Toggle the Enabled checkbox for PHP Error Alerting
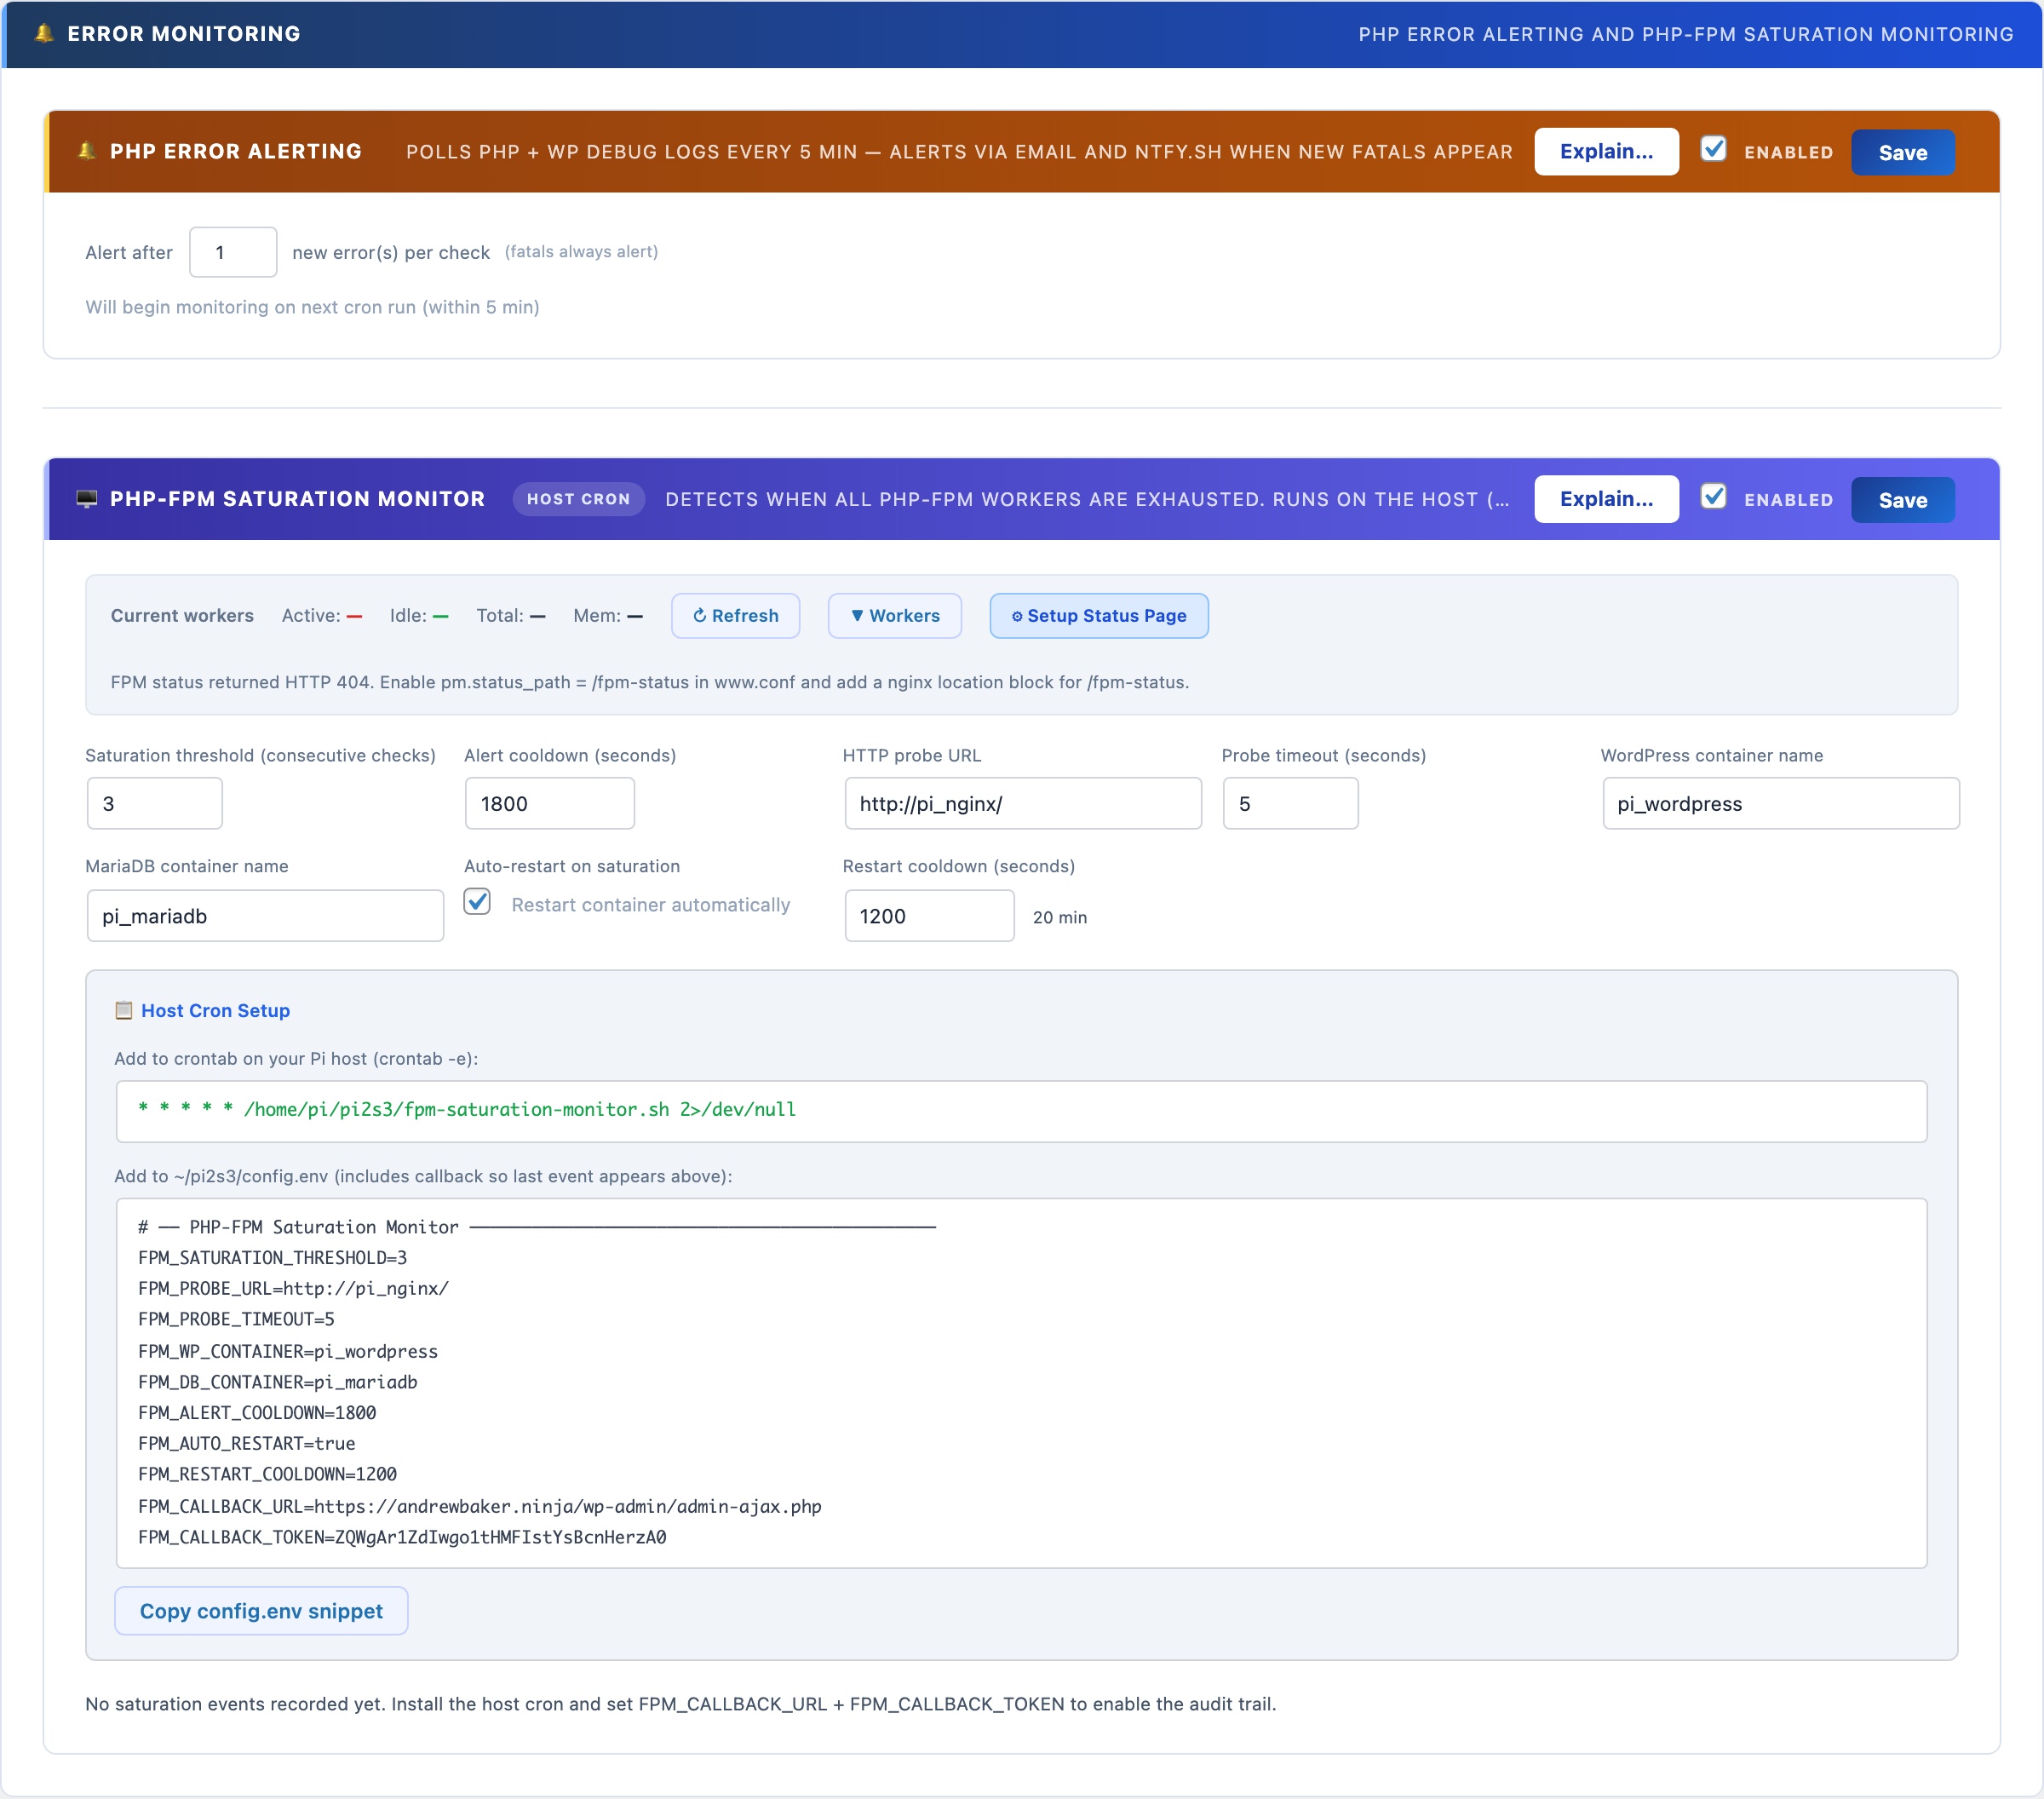This screenshot has width=2044, height=1799. (1713, 149)
